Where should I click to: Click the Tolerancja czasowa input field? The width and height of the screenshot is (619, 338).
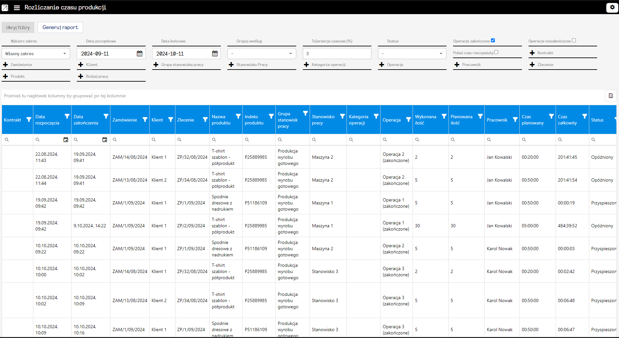point(337,54)
